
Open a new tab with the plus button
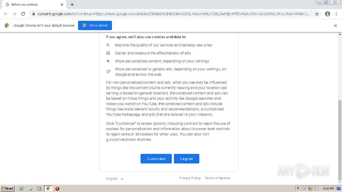click(72, 5)
